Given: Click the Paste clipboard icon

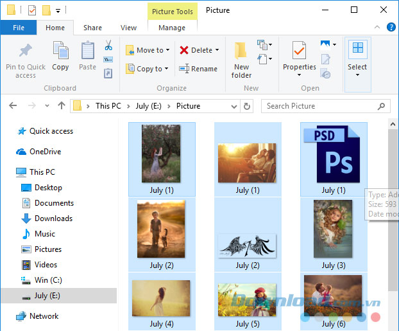Looking at the screenshot, I should click(x=88, y=50).
